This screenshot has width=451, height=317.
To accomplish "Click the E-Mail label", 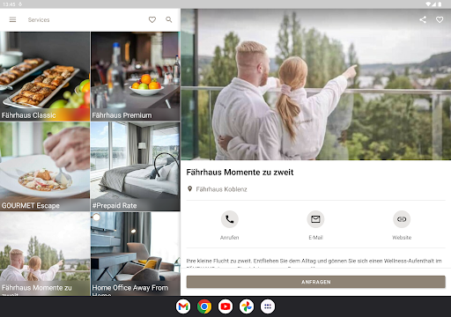I will click(315, 238).
